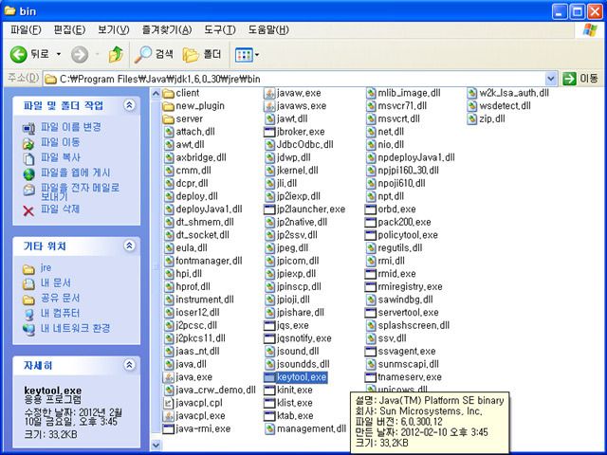Select the jp2launcher.exe file icon
The height and width of the screenshot is (455, 607).
(269, 209)
